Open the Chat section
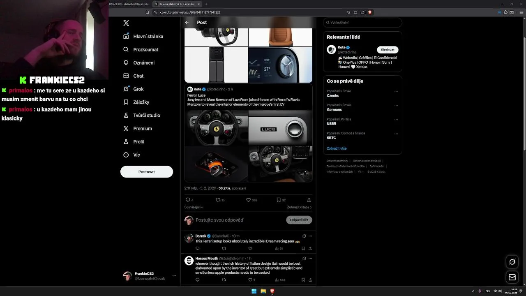 tap(133, 76)
